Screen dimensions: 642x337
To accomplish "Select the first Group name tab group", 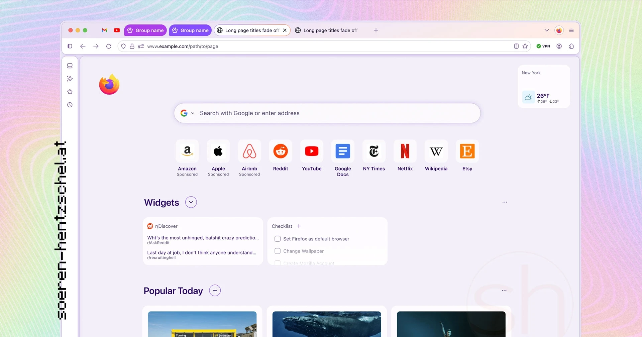I will (x=145, y=30).
